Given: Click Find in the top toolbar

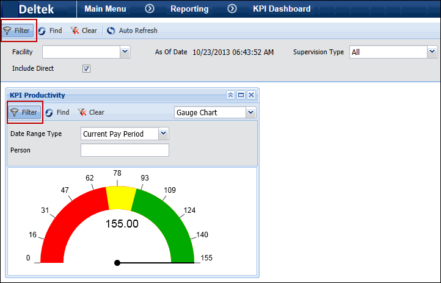Looking at the screenshot, I should pyautogui.click(x=49, y=30).
